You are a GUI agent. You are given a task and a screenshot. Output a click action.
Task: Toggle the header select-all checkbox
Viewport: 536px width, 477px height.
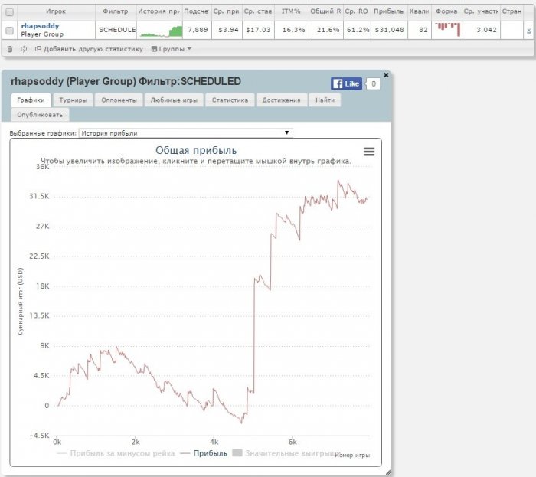(x=9, y=12)
